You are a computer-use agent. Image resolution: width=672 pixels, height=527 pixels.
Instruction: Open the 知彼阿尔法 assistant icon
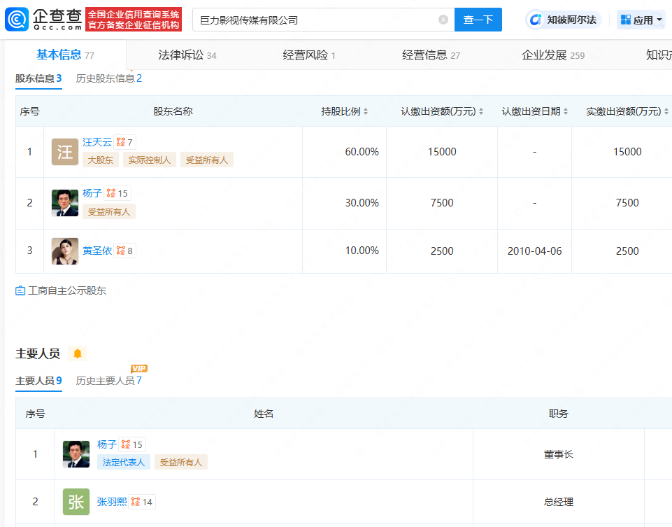pos(563,20)
